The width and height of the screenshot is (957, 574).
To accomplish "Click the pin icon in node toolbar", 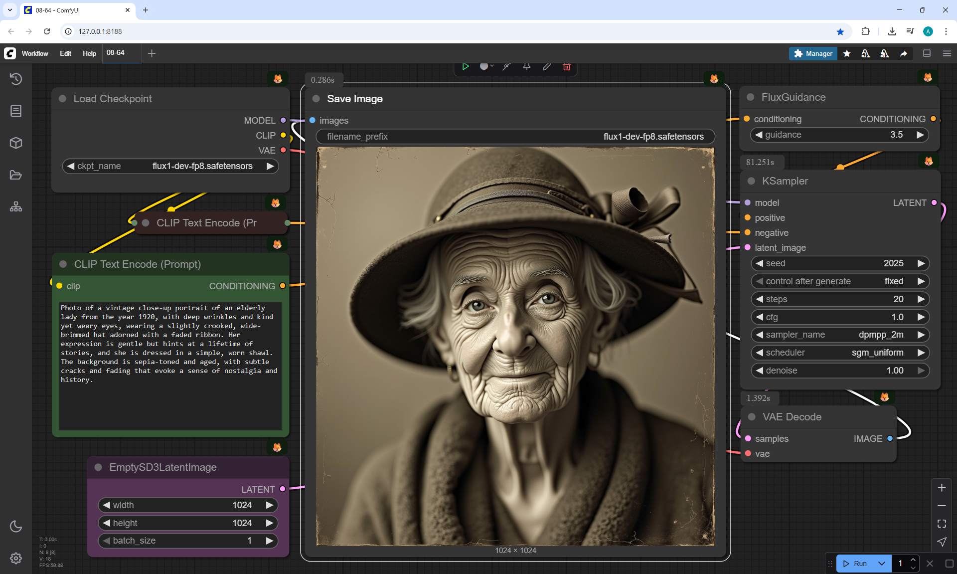I will 527,67.
